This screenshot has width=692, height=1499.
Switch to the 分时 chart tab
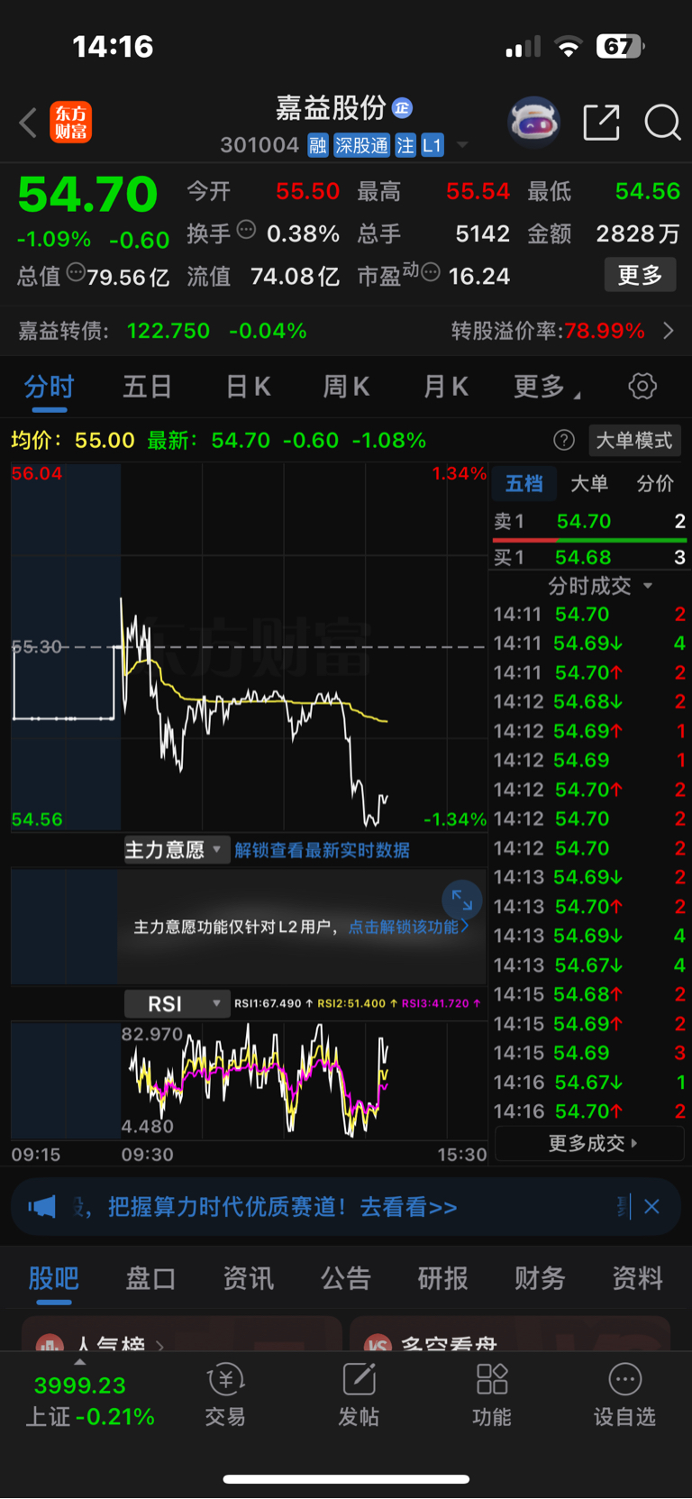(x=49, y=387)
